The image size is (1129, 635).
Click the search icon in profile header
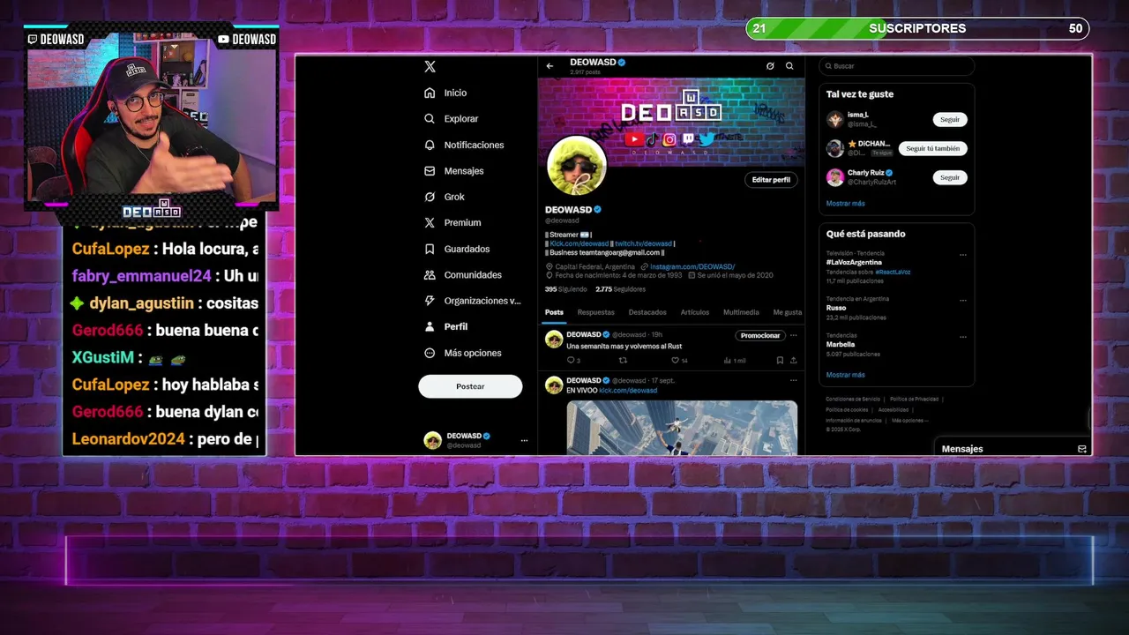[x=789, y=66]
